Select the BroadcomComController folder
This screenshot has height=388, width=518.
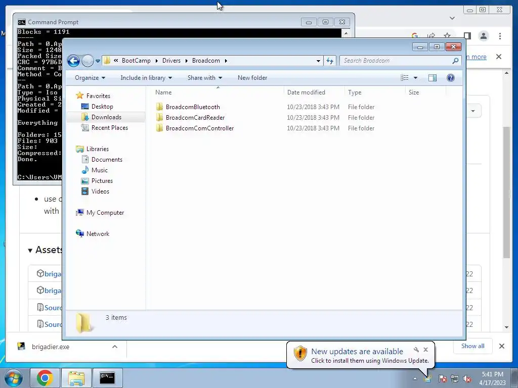point(199,128)
